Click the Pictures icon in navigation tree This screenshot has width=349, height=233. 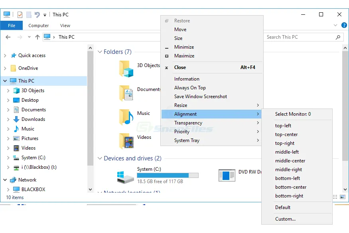[x=16, y=138]
